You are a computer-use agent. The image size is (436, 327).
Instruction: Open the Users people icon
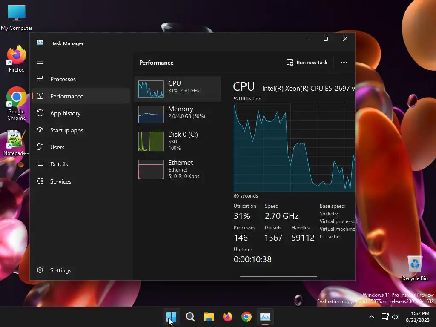point(40,147)
